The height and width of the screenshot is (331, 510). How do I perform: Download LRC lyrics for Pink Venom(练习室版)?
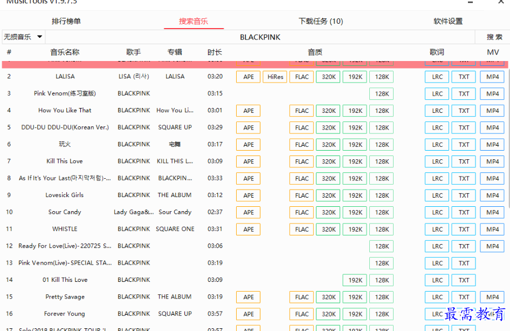(437, 94)
